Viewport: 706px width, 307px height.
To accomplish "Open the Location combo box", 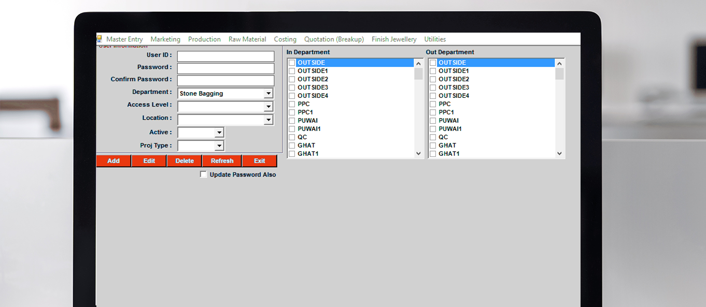I will 268,120.
